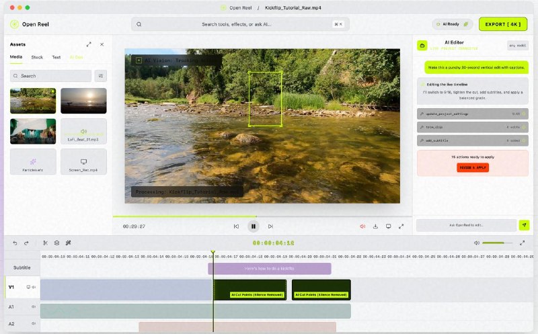Screen dimensions: 538x334
Task: Click the Assets search field
Action: [x=51, y=76]
